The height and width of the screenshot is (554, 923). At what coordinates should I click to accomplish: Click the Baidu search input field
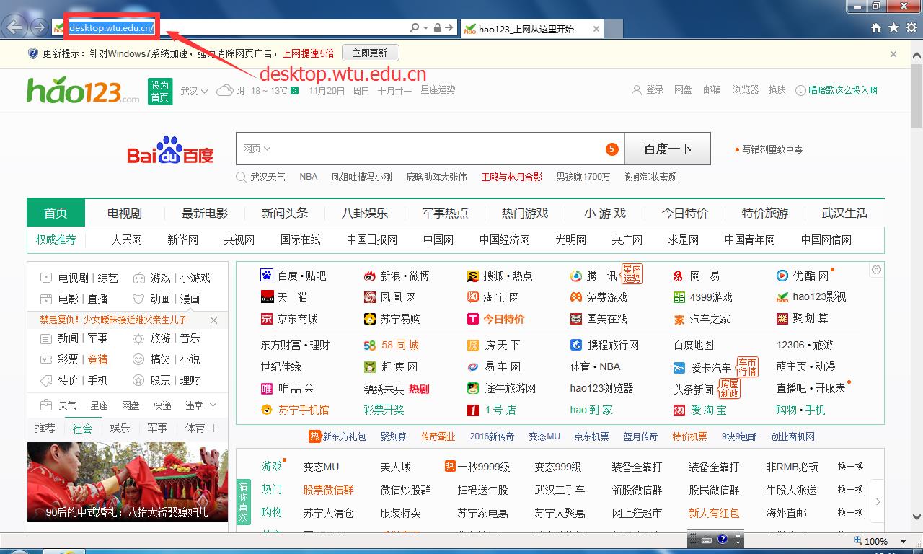click(433, 149)
